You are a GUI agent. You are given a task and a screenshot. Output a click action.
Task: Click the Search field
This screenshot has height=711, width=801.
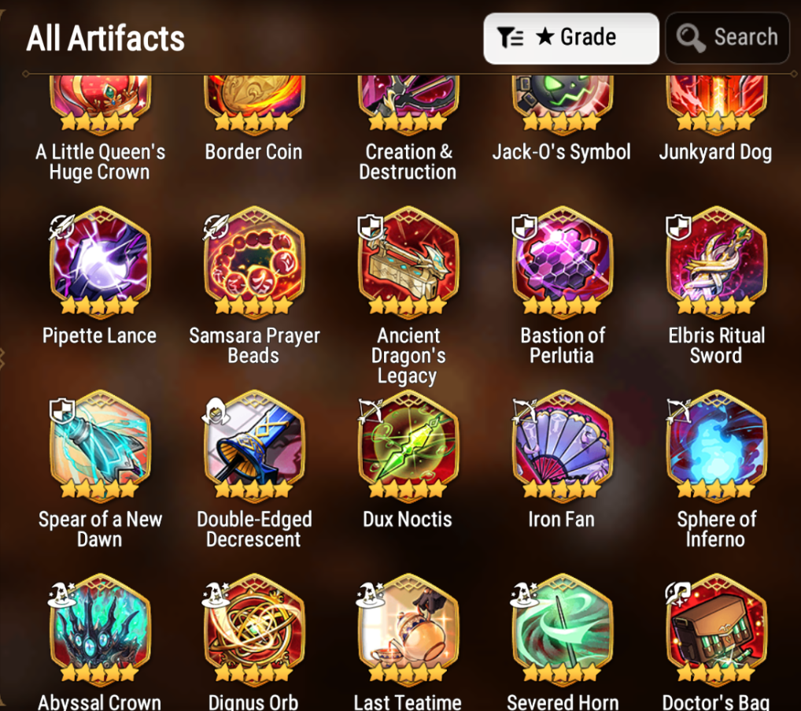click(x=728, y=39)
